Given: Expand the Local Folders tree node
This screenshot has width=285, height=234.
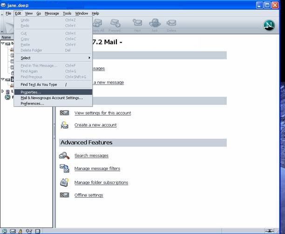Looking at the screenshot, I should [3, 91].
